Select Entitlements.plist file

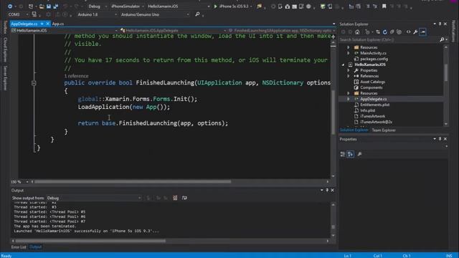coord(374,105)
